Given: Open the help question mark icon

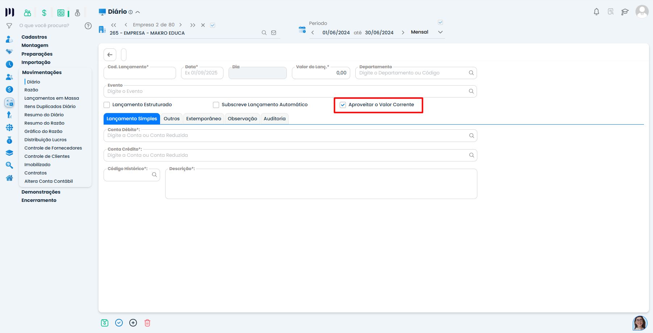Looking at the screenshot, I should click(88, 26).
